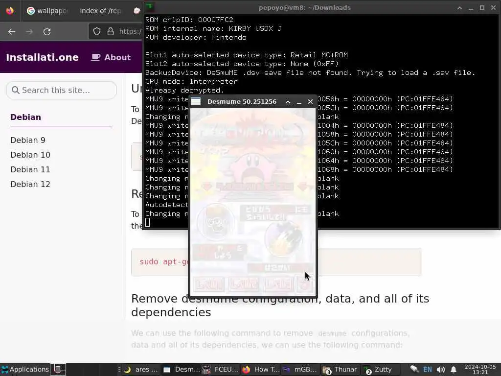Click the terminal cursor prompt block

click(147, 222)
